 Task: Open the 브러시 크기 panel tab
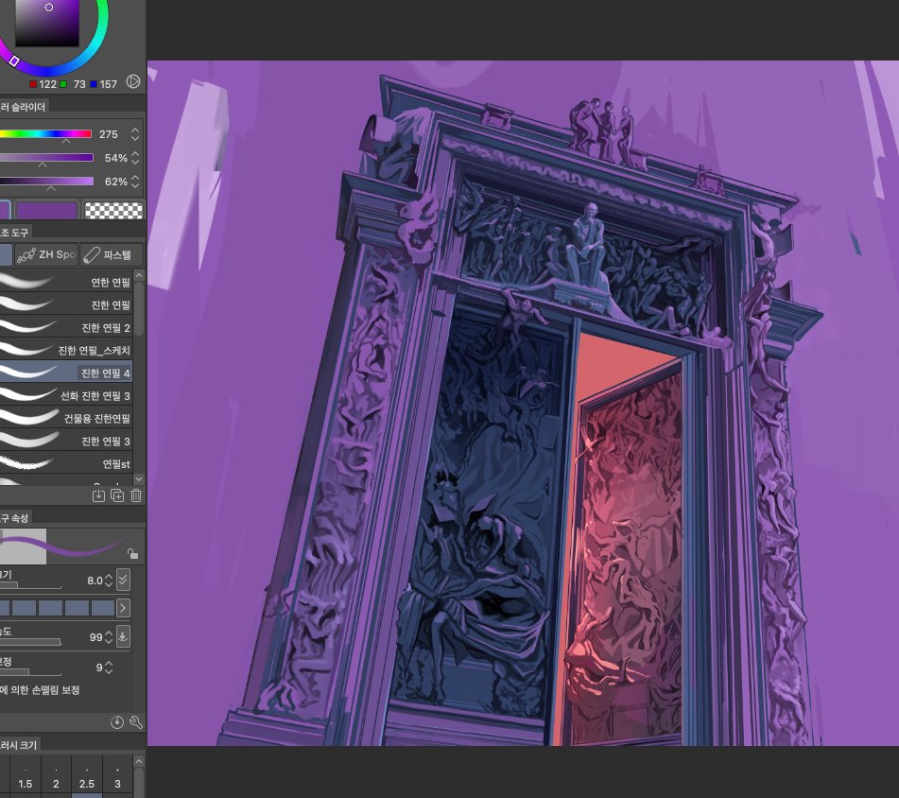[x=19, y=745]
